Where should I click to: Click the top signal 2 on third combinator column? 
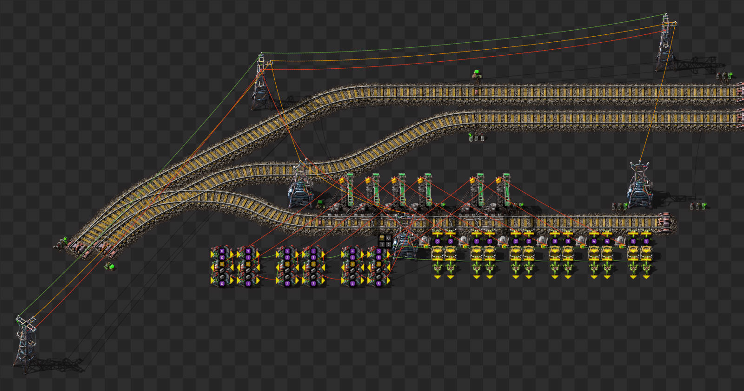[287, 251]
